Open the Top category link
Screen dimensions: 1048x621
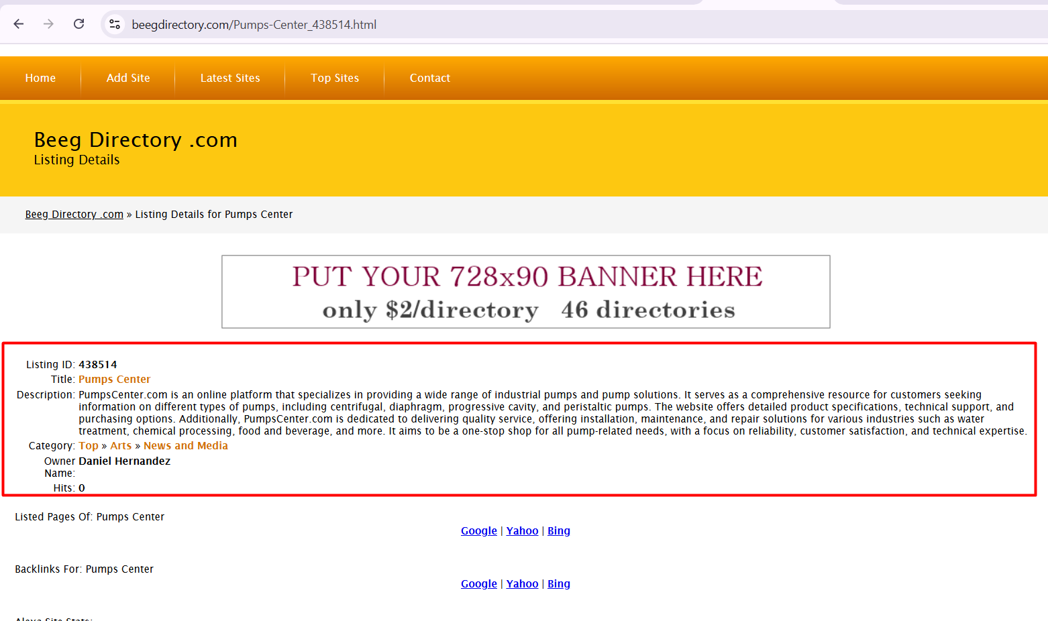click(89, 446)
